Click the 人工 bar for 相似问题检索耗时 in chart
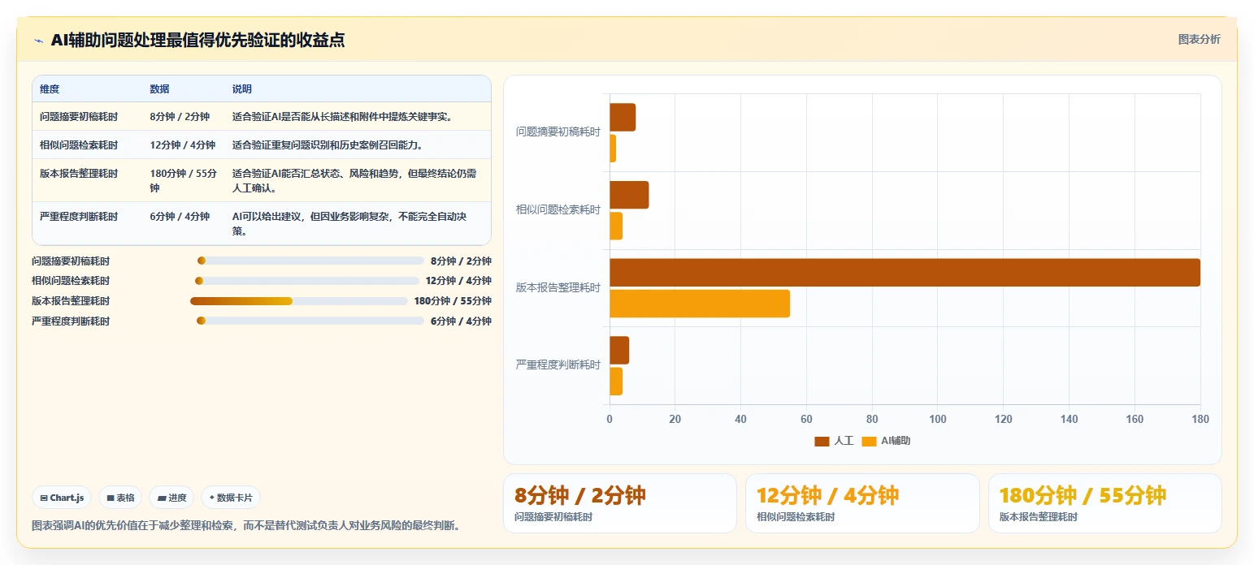The image size is (1254, 565). tap(629, 195)
